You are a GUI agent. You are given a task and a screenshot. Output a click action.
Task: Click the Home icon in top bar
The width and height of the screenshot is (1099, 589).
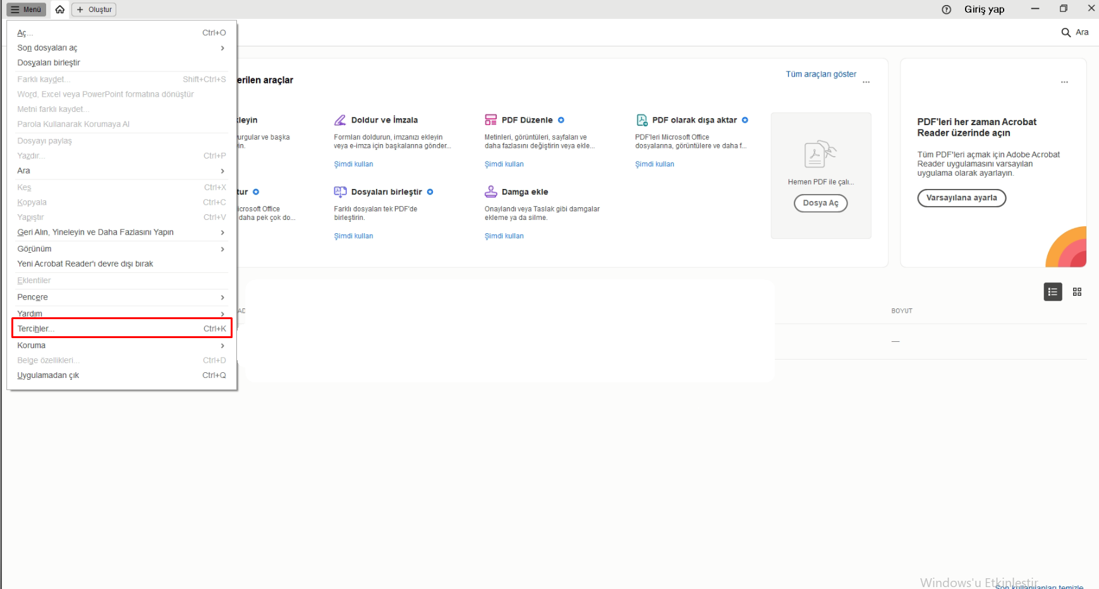pyautogui.click(x=59, y=9)
